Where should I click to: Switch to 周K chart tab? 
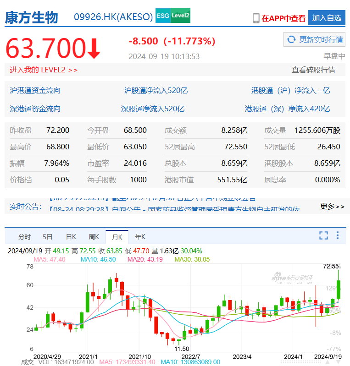pyautogui.click(x=94, y=237)
